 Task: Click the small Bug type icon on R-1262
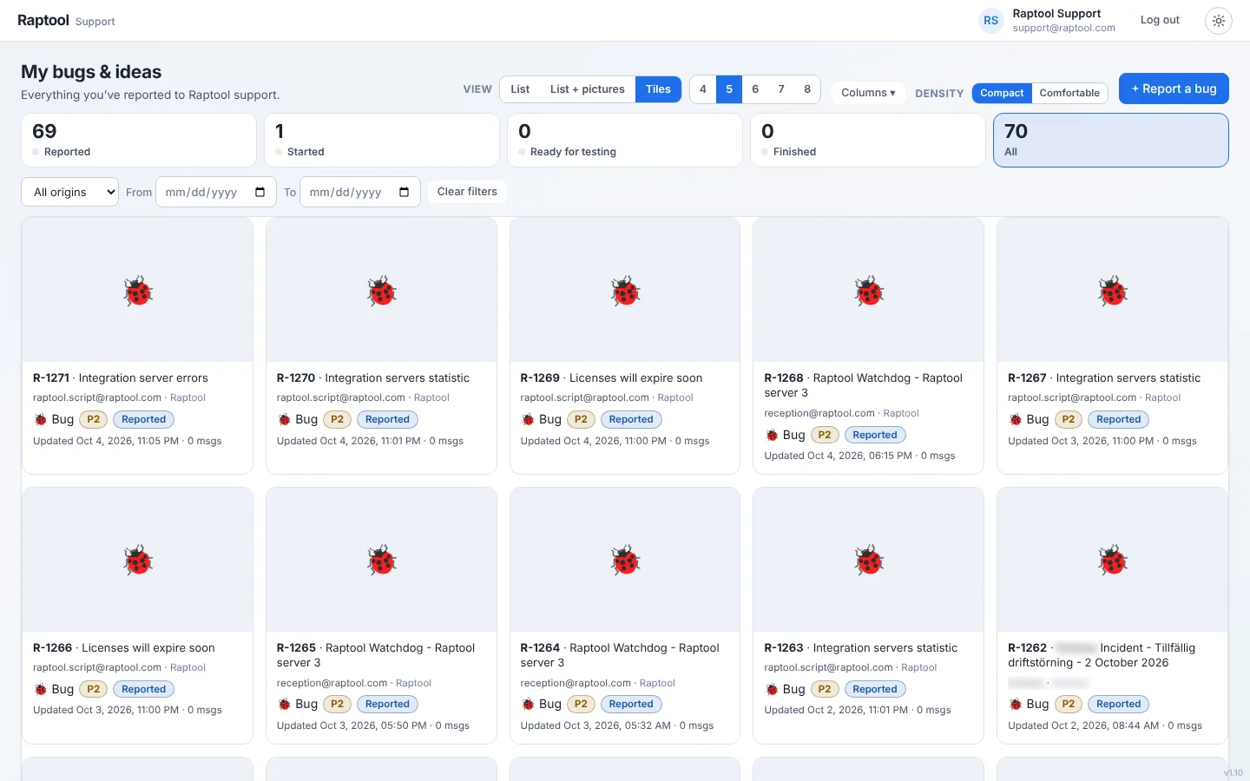(x=1016, y=705)
